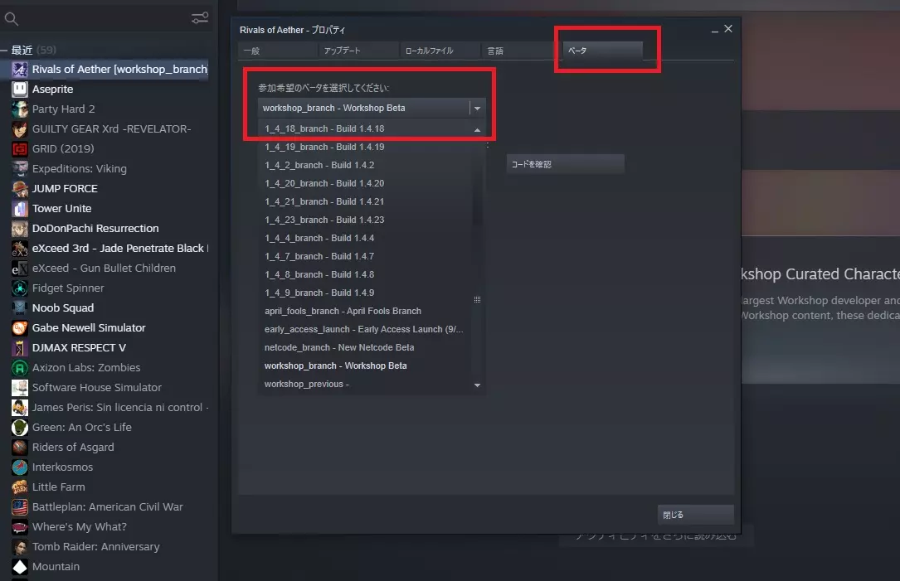
Task: Click the Fidget Spinner icon
Action: [x=20, y=288]
